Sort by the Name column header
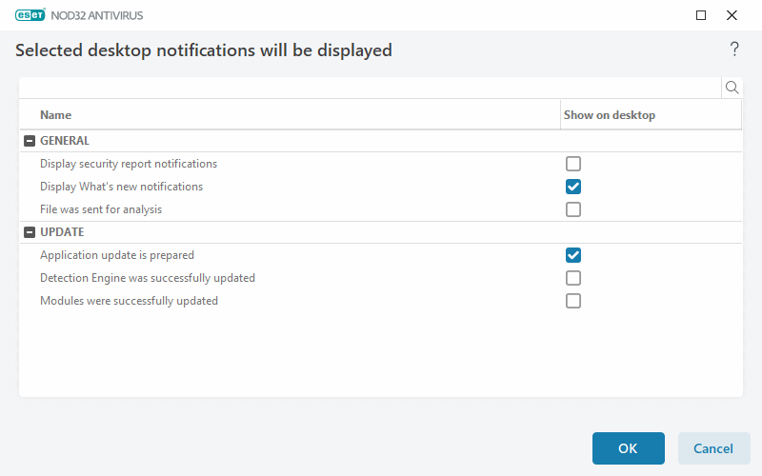Image resolution: width=762 pixels, height=476 pixels. click(56, 115)
